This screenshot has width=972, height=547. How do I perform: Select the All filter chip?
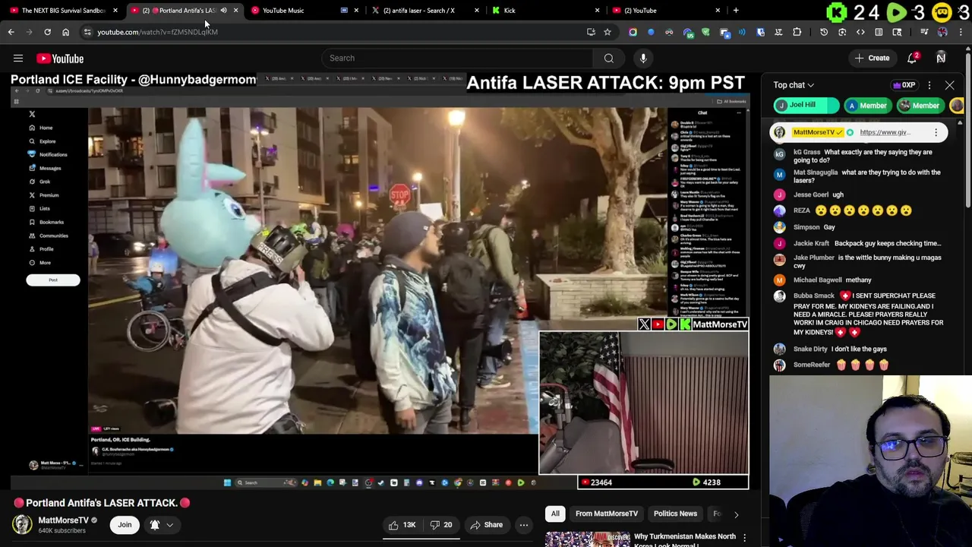pos(555,514)
